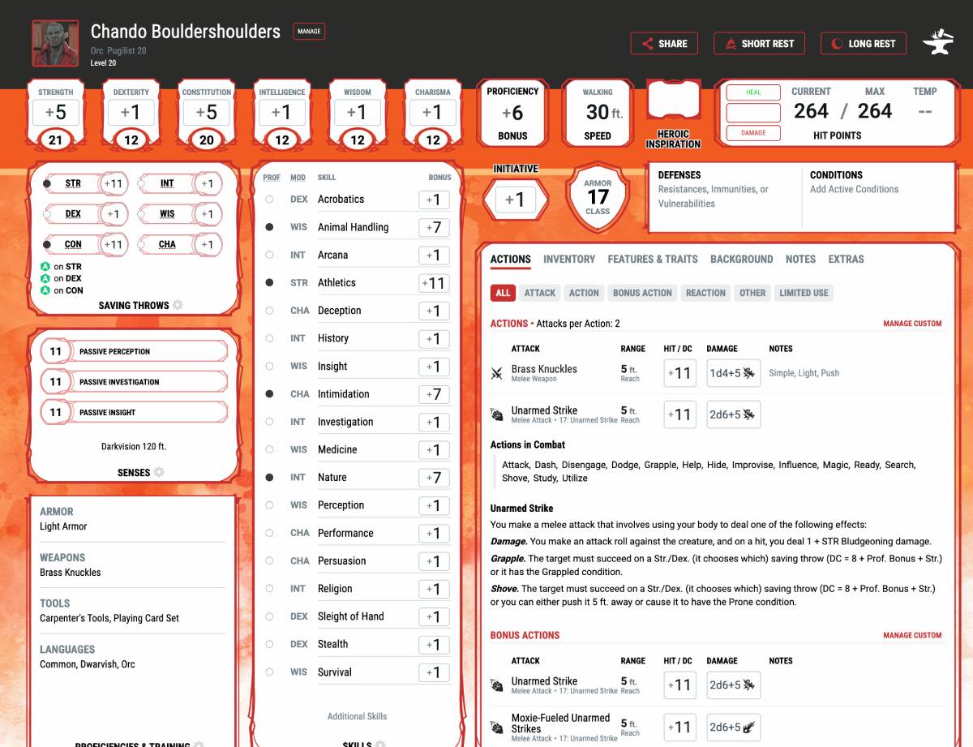Click the Brass Knuckles crossed weapons icon
Screen dimensions: 973x747
(497, 373)
